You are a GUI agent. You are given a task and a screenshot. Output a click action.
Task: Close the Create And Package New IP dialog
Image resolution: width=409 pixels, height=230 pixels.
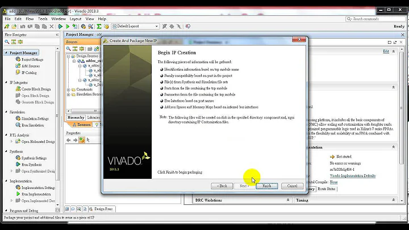299,39
